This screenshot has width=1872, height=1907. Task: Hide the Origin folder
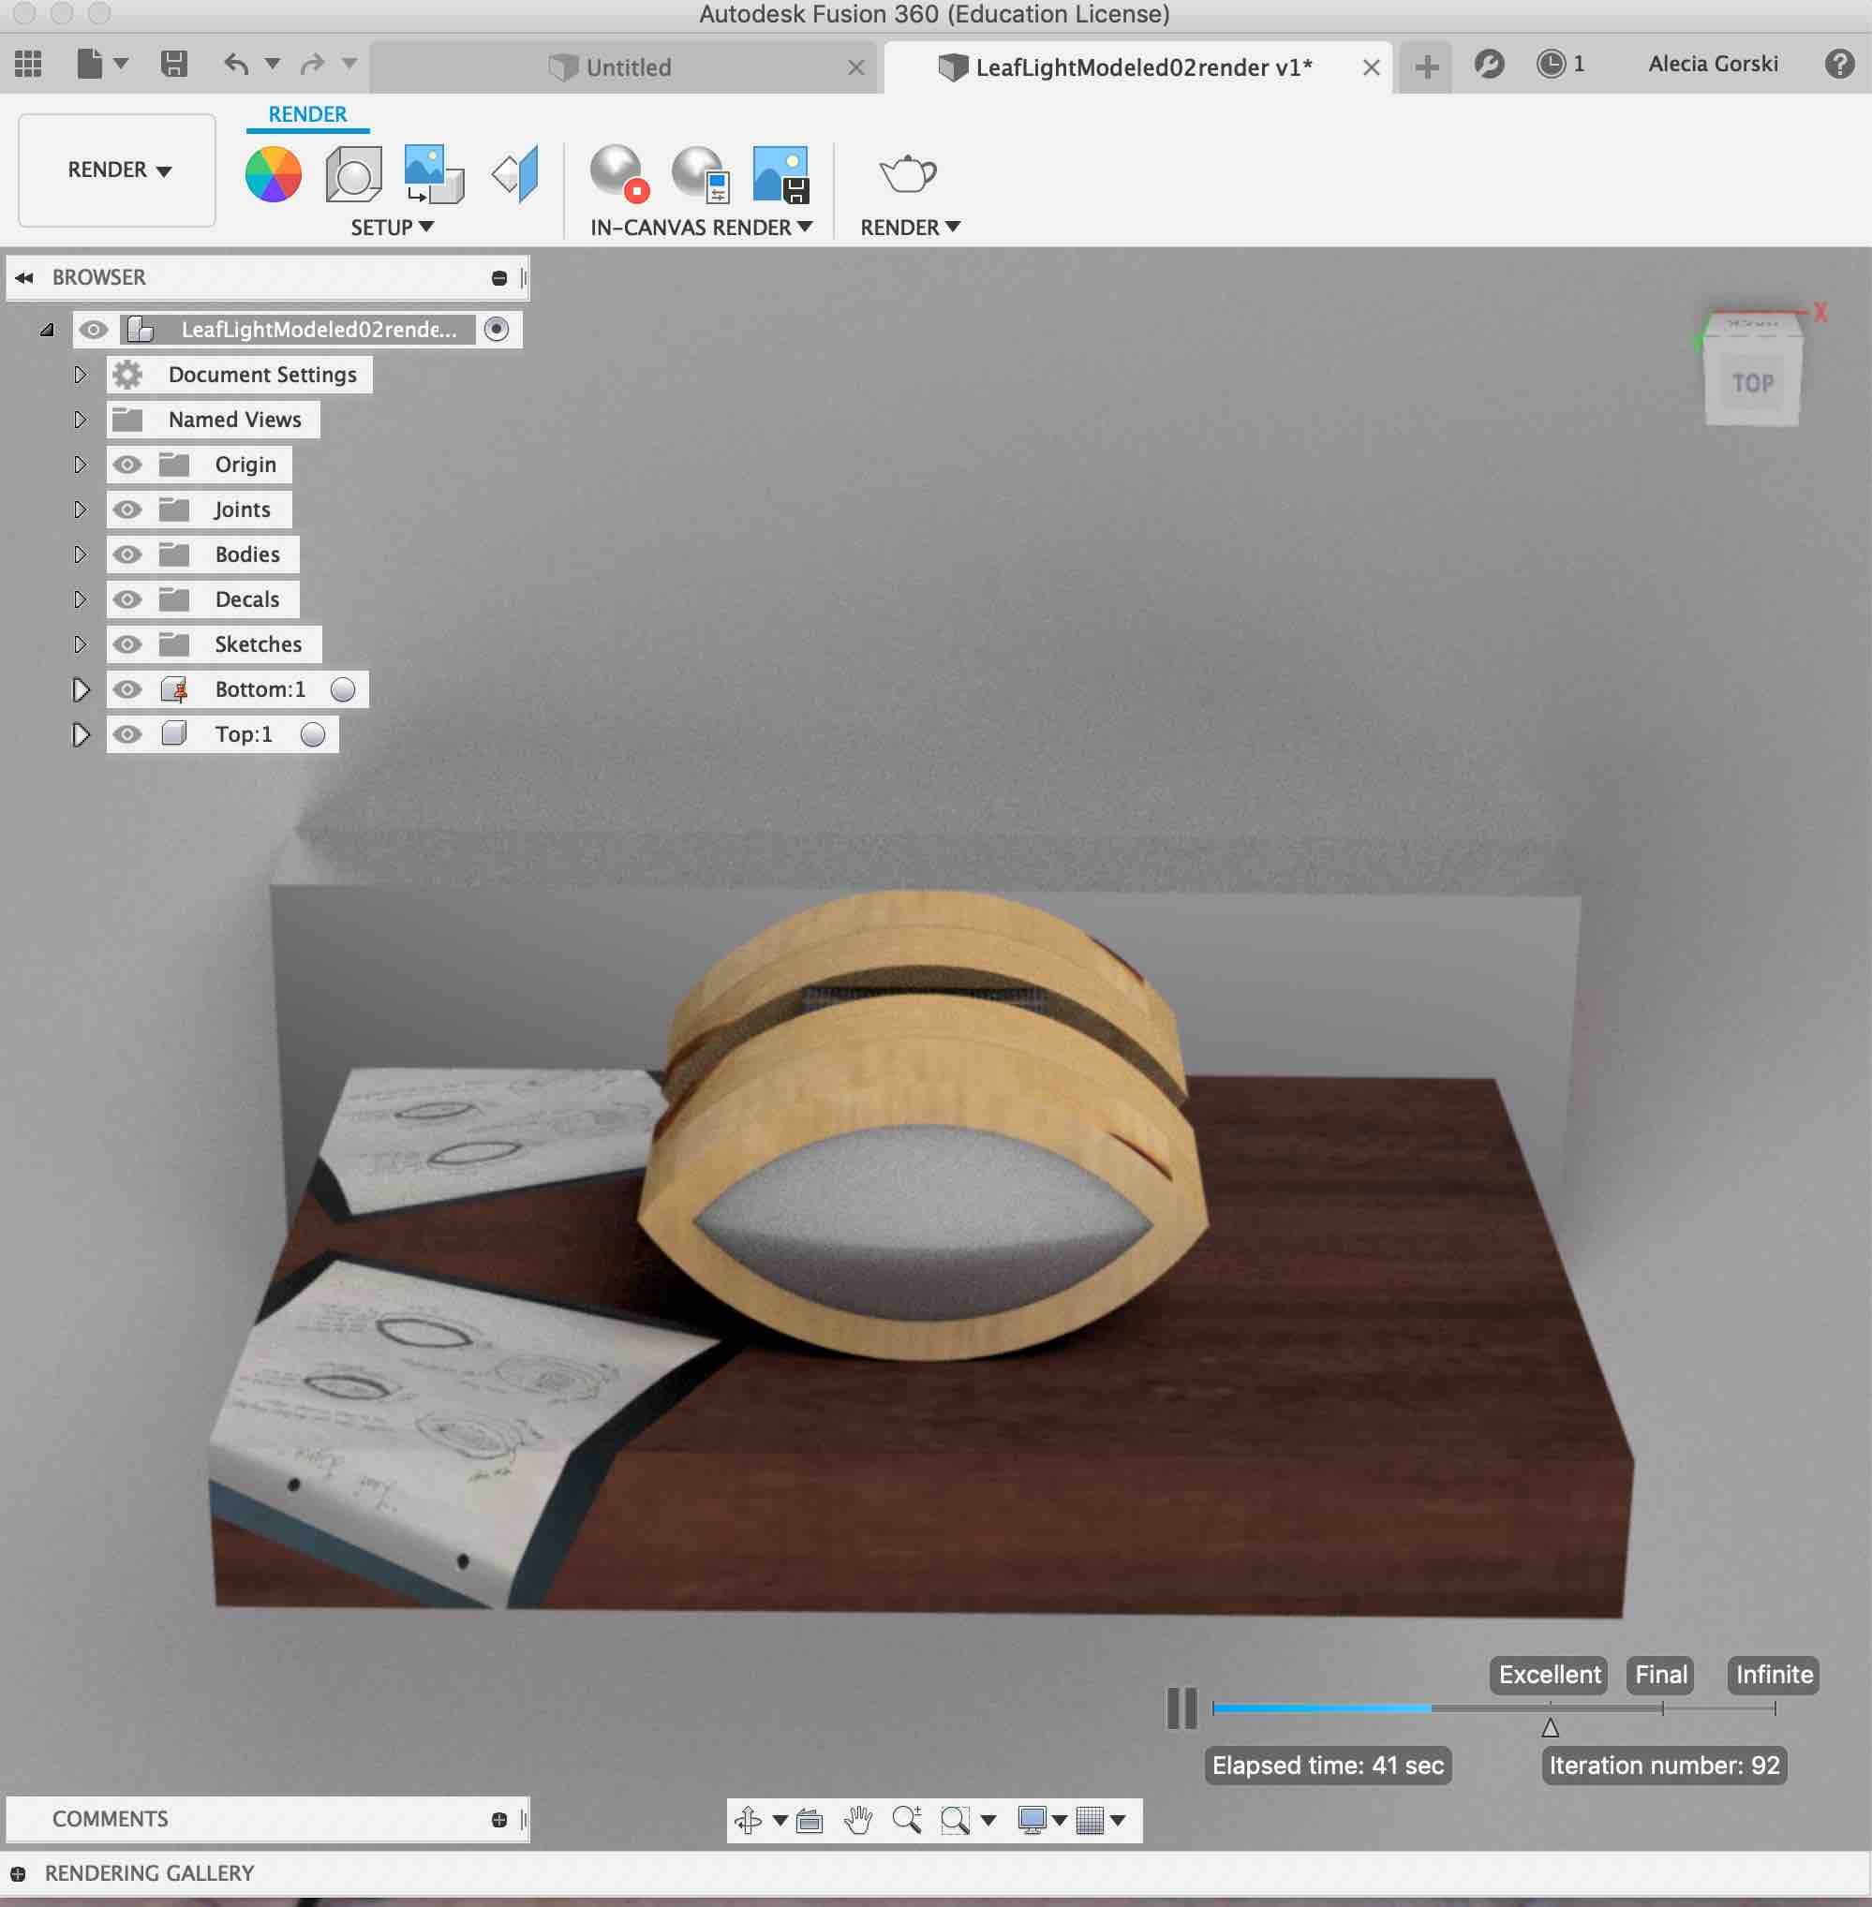(126, 464)
